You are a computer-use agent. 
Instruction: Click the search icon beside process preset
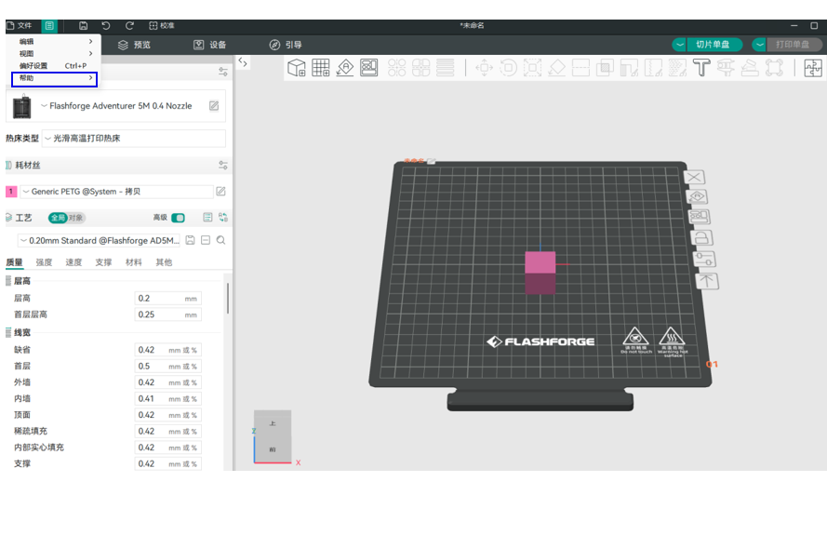221,240
